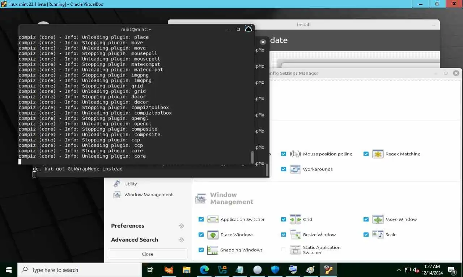Viewport: 463px width, 277px height.
Task: Open the Mouse position polling label
Action: (x=328, y=154)
